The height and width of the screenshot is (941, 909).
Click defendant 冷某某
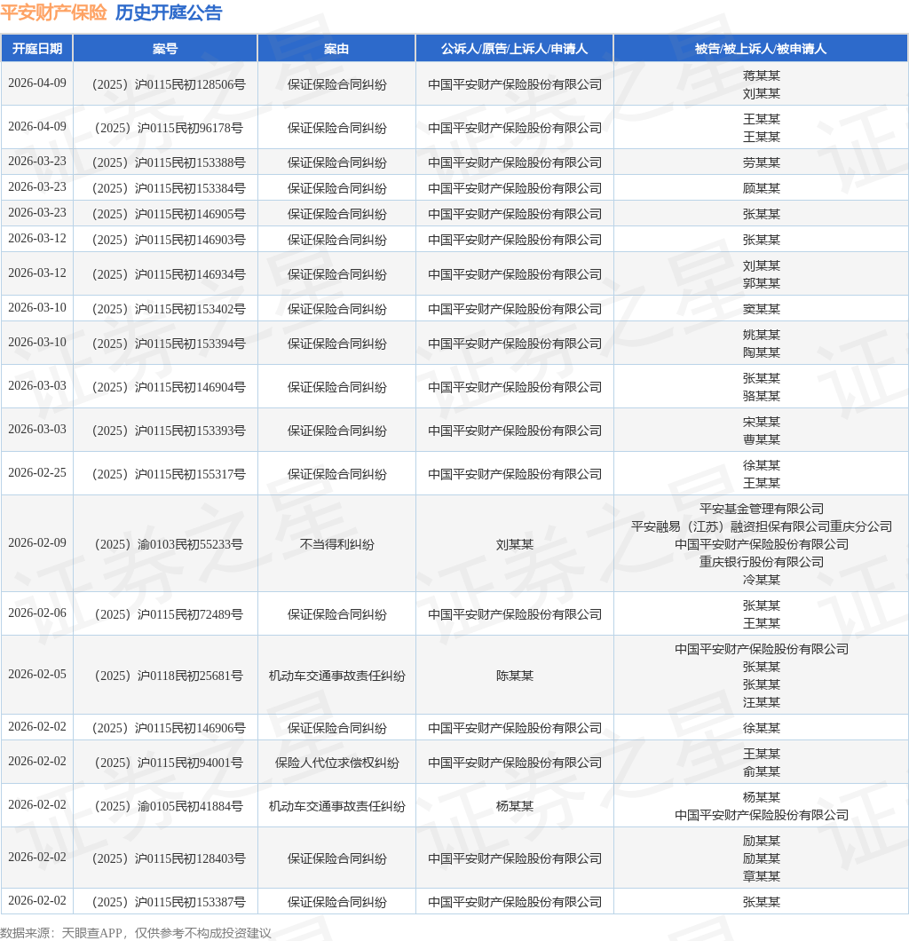point(761,580)
